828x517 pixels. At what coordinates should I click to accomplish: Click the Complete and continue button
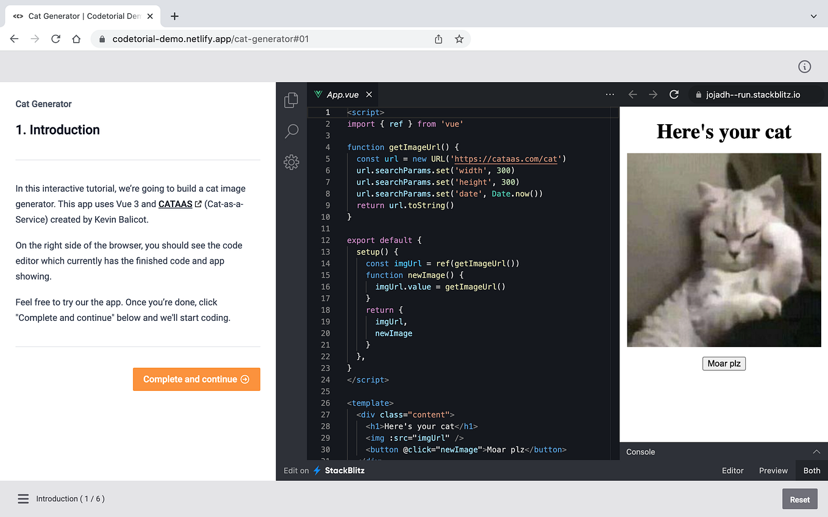point(196,379)
